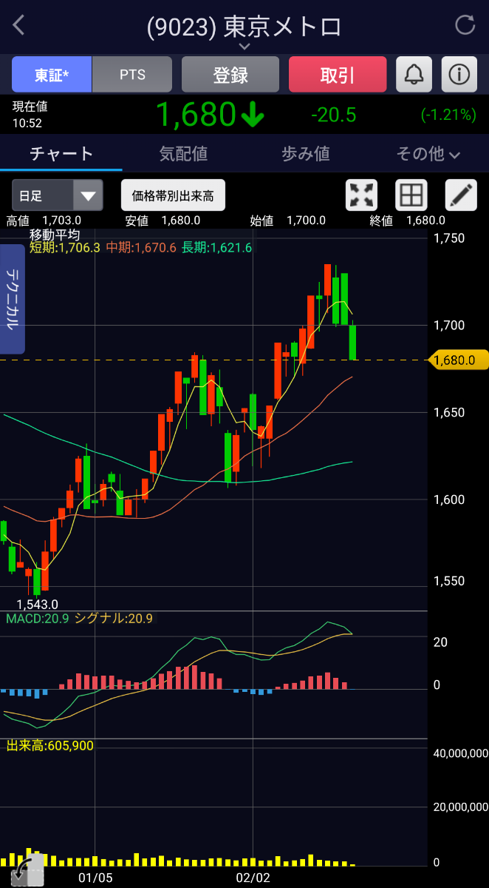
Task: Switch to the 歩み値 tab
Action: (x=306, y=154)
